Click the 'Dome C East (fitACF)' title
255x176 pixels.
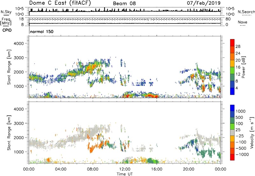[60, 3]
